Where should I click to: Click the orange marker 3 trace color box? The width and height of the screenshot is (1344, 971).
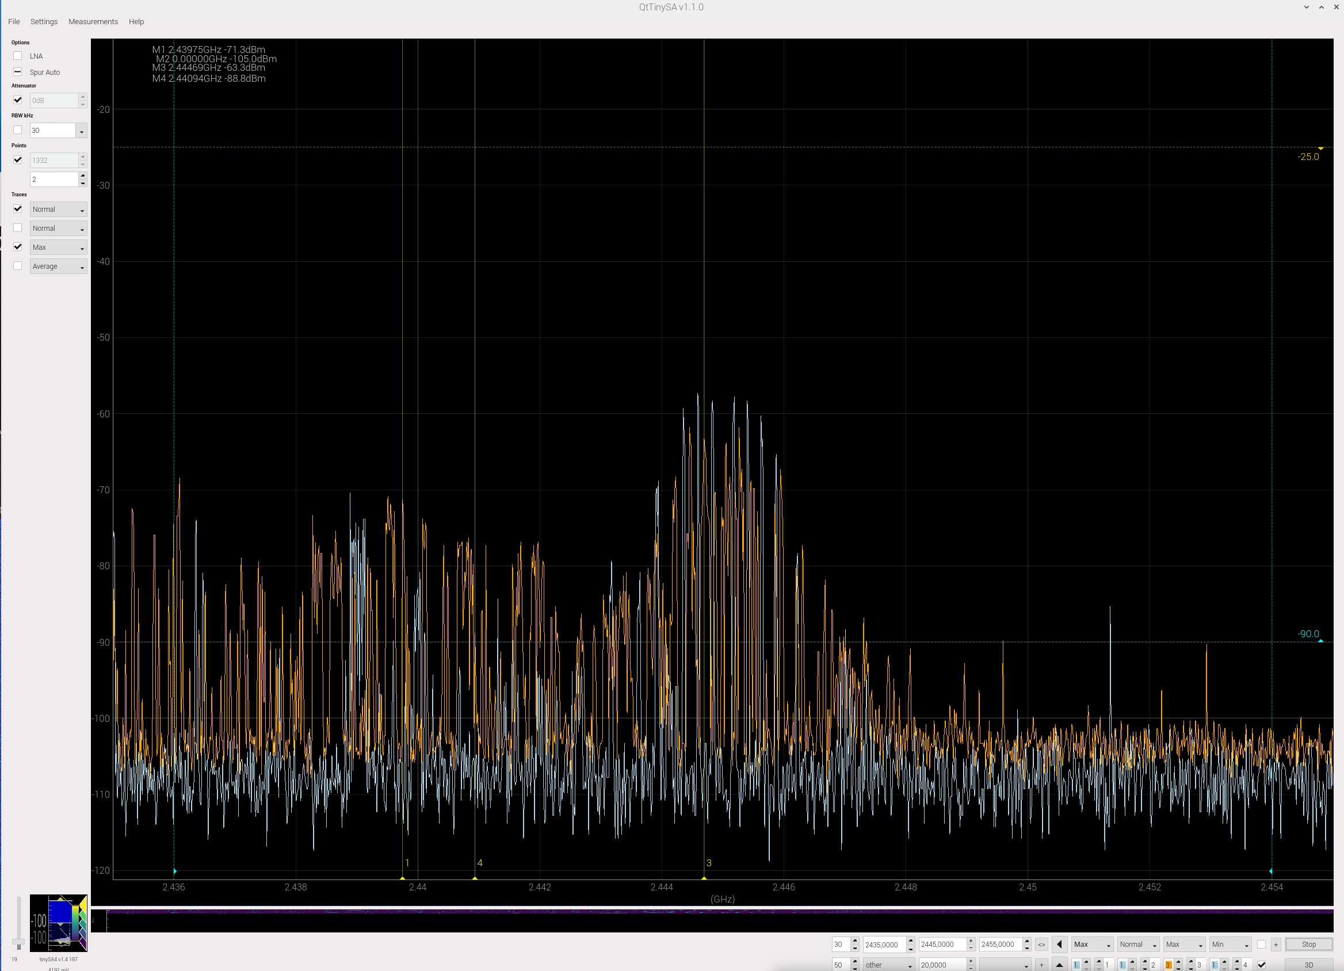coord(1168,965)
